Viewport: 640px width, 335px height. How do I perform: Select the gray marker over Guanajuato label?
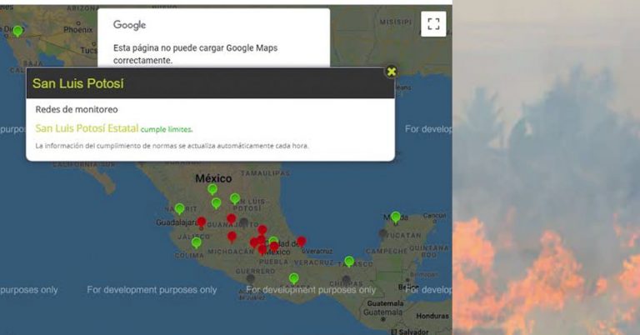coord(243,222)
